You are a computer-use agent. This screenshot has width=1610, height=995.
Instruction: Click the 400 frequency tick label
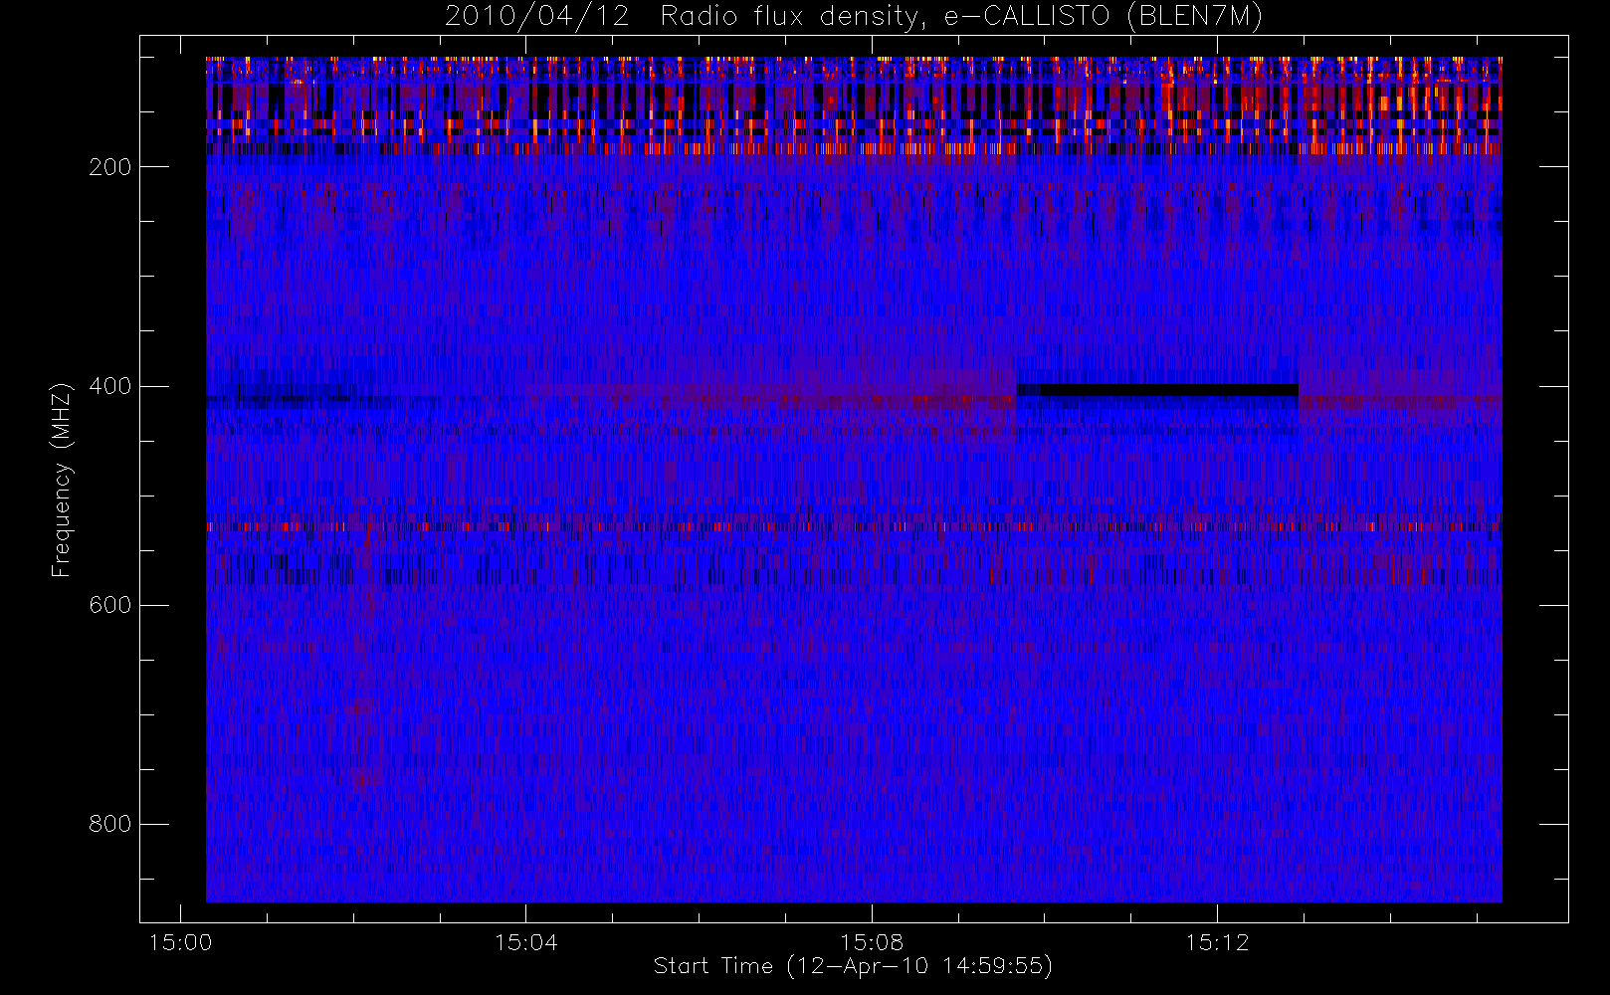click(x=110, y=386)
